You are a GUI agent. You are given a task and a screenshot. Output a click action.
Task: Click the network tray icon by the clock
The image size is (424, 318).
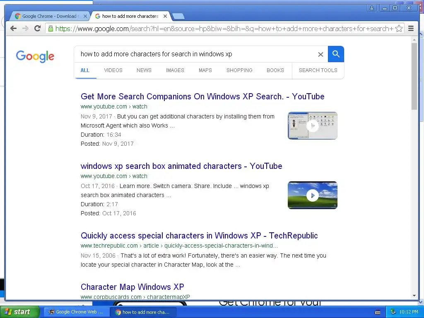pos(393,312)
